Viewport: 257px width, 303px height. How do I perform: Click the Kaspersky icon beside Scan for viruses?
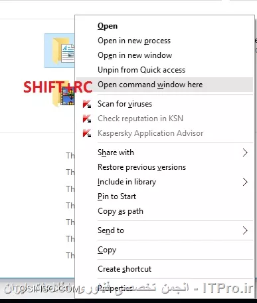(x=87, y=104)
